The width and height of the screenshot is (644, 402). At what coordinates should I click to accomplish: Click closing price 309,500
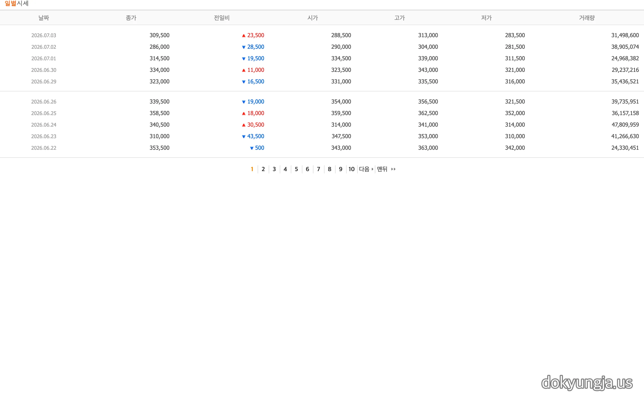(159, 35)
